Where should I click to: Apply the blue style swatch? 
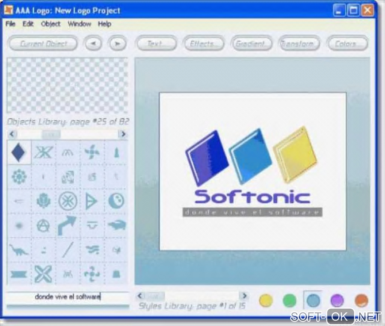[313, 300]
